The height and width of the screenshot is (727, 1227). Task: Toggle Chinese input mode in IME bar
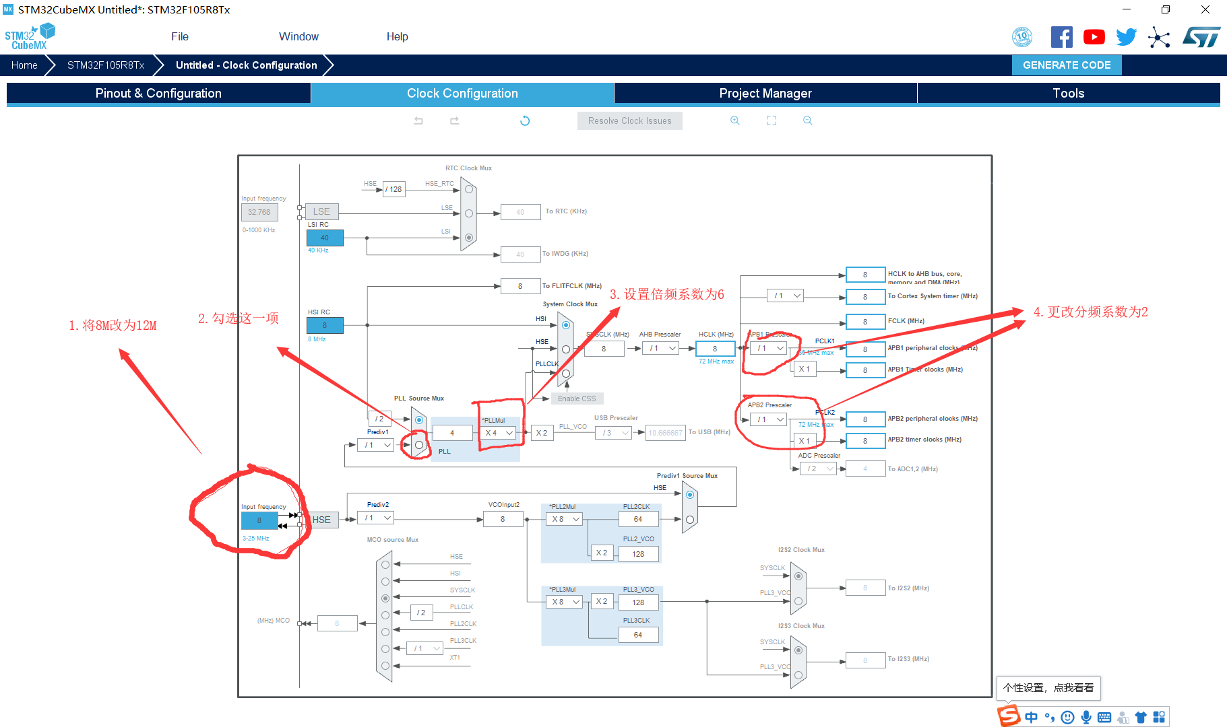point(1031,718)
